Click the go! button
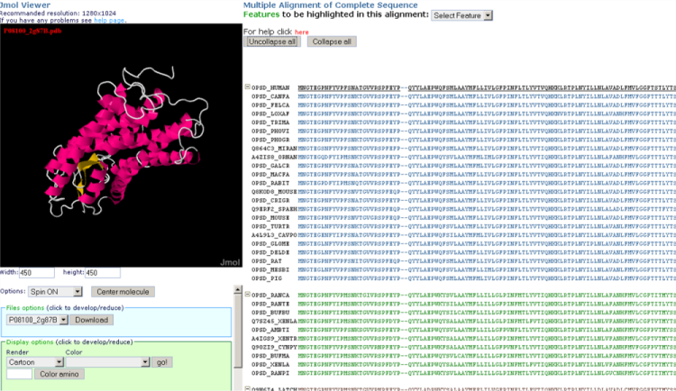Image resolution: width=676 pixels, height=391 pixels. point(162,362)
